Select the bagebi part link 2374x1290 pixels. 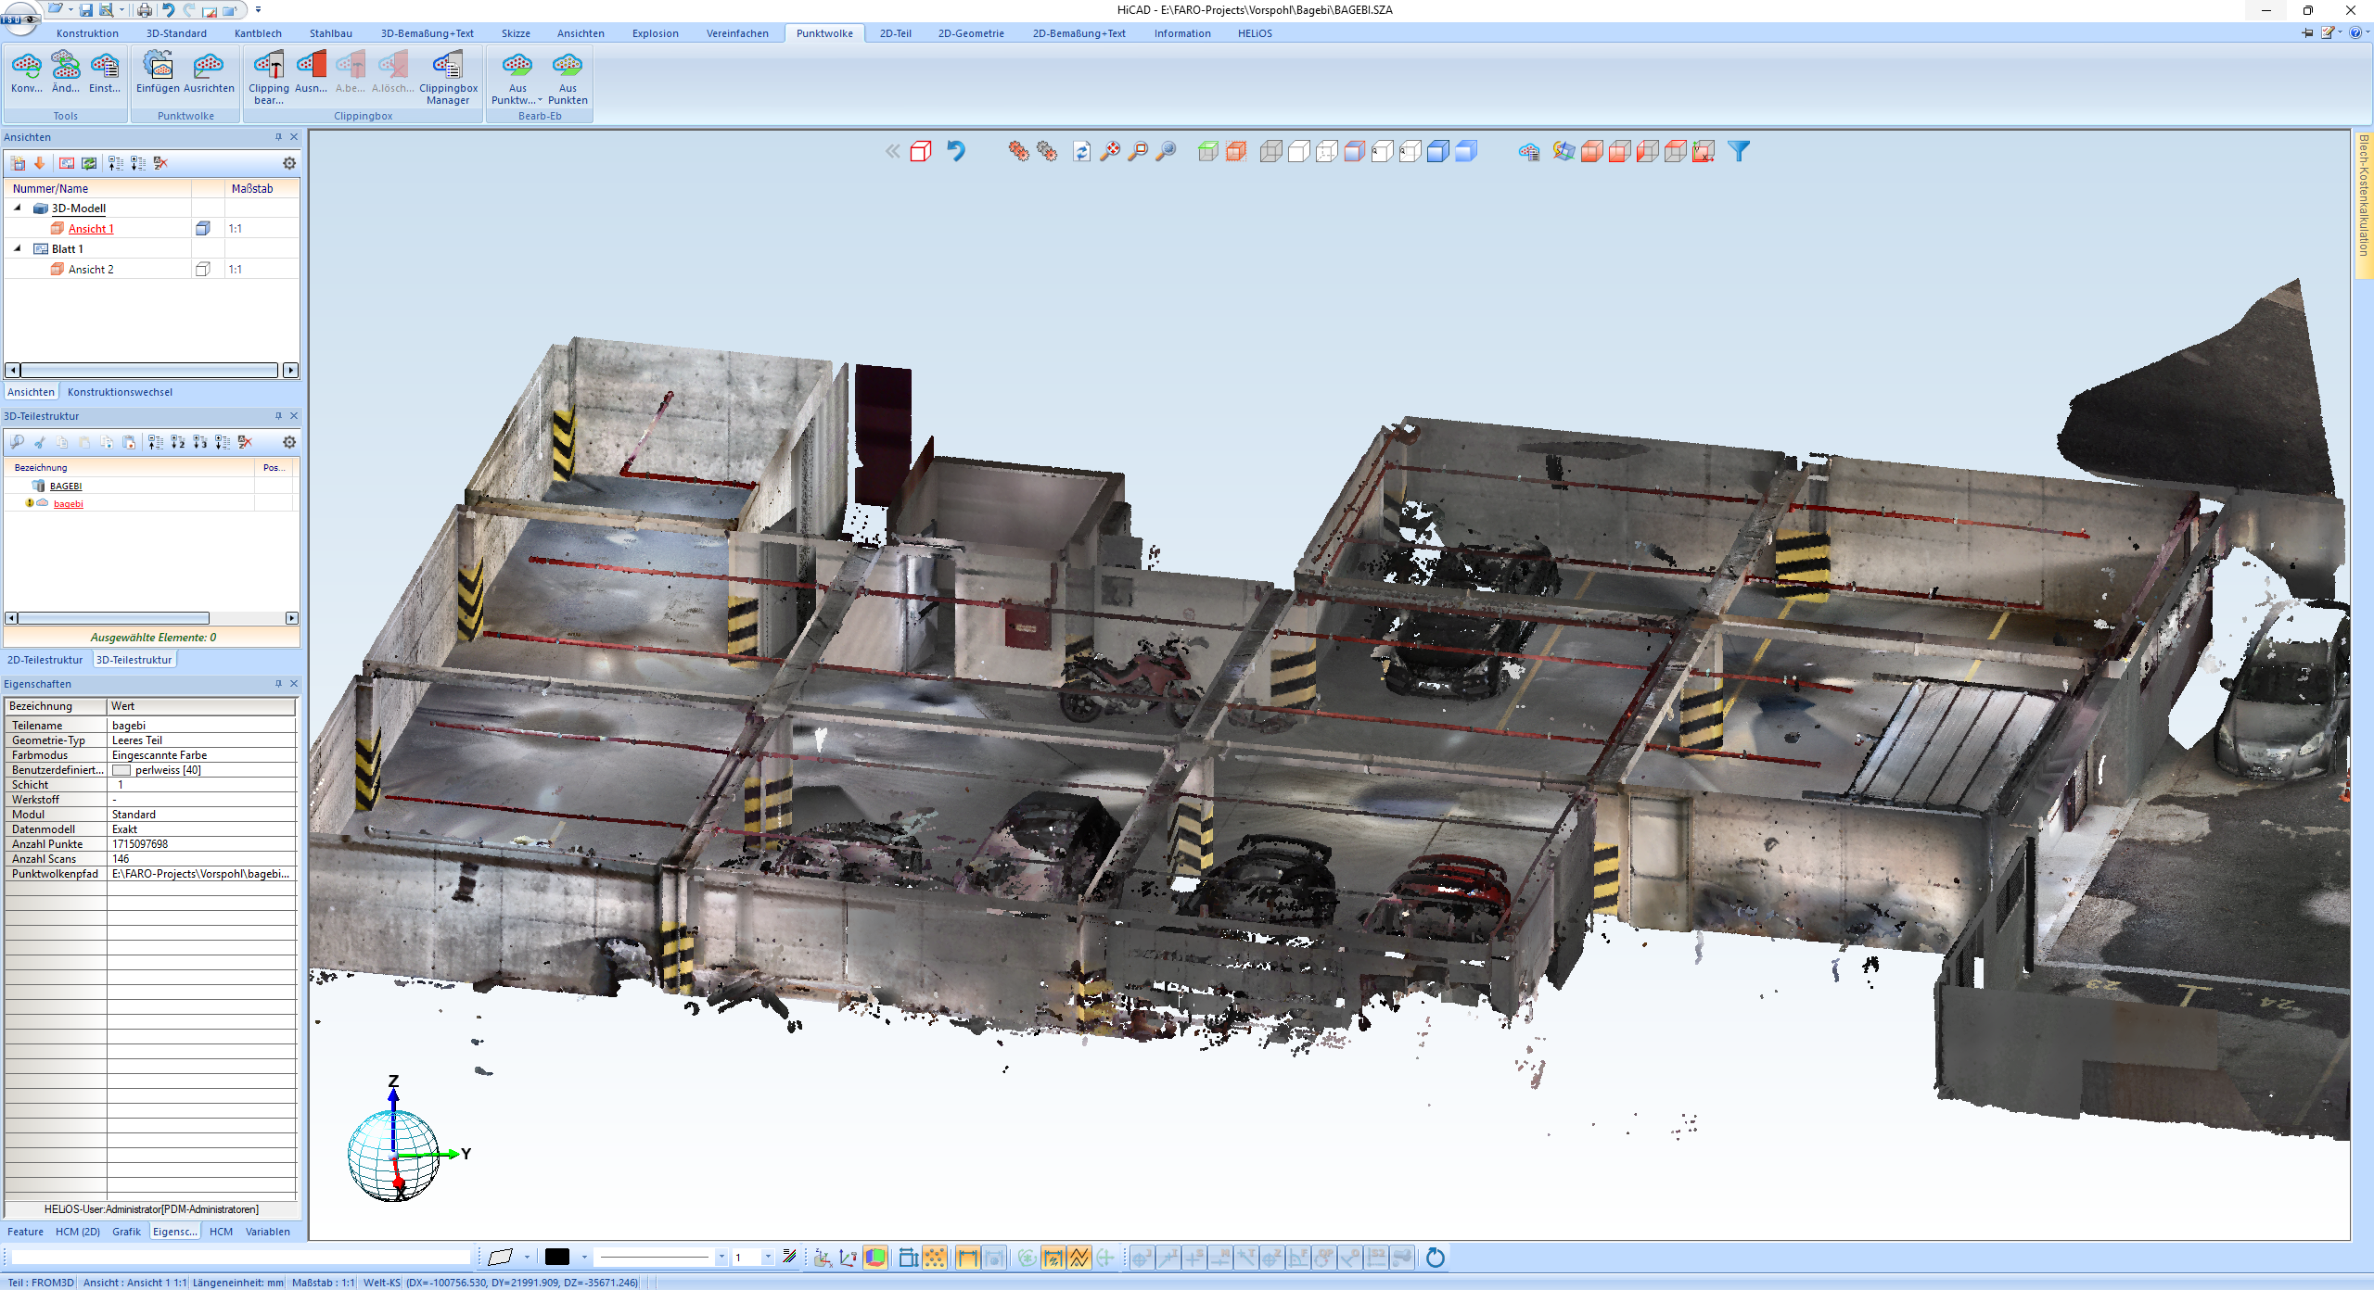click(68, 504)
